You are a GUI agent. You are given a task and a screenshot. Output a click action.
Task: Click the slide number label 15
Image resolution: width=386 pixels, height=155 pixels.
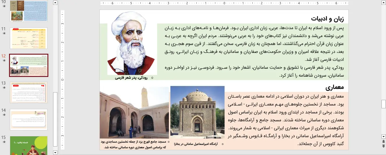[x=4, y=137]
